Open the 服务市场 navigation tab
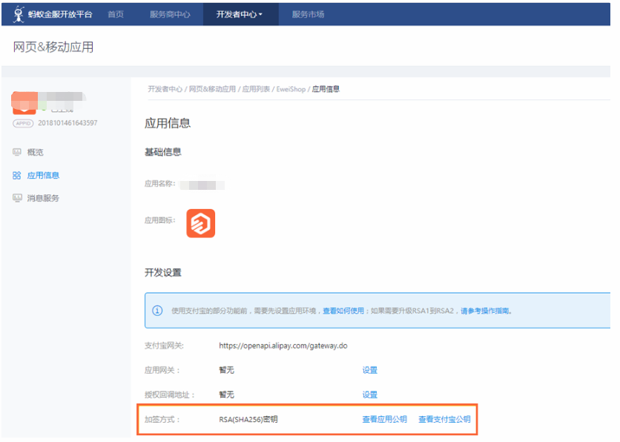The width and height of the screenshot is (620, 442). pyautogui.click(x=308, y=15)
